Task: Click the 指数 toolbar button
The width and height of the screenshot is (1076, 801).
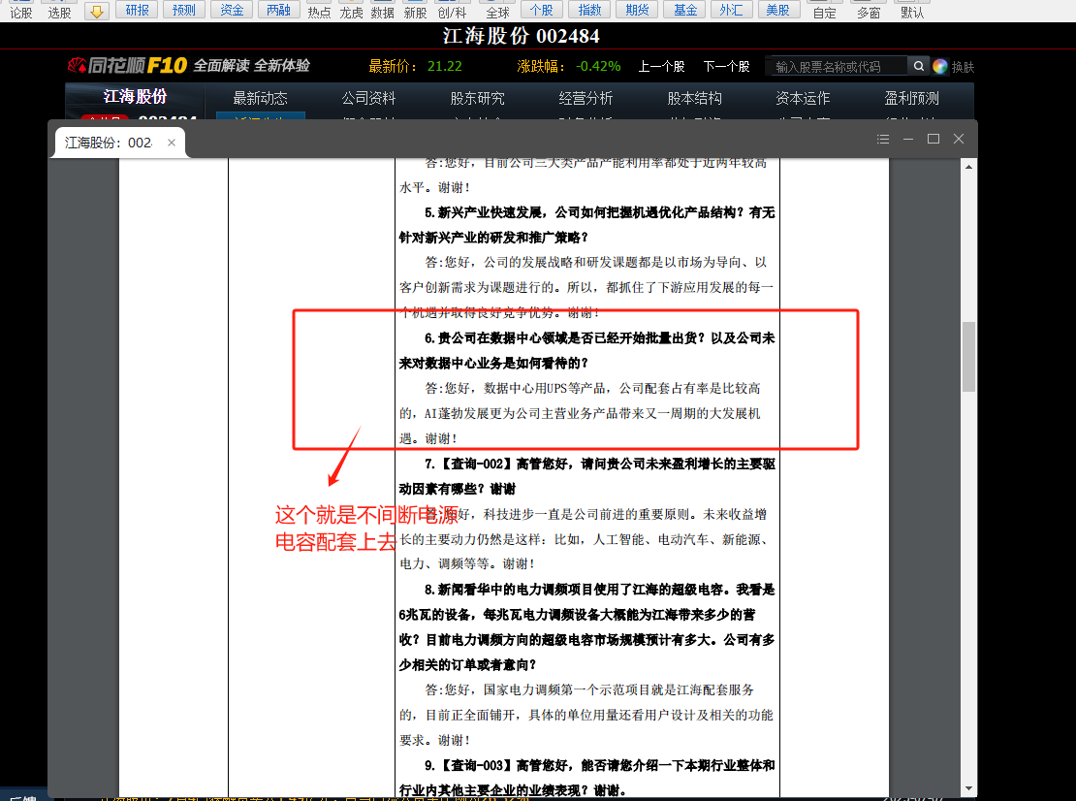Action: tap(589, 10)
